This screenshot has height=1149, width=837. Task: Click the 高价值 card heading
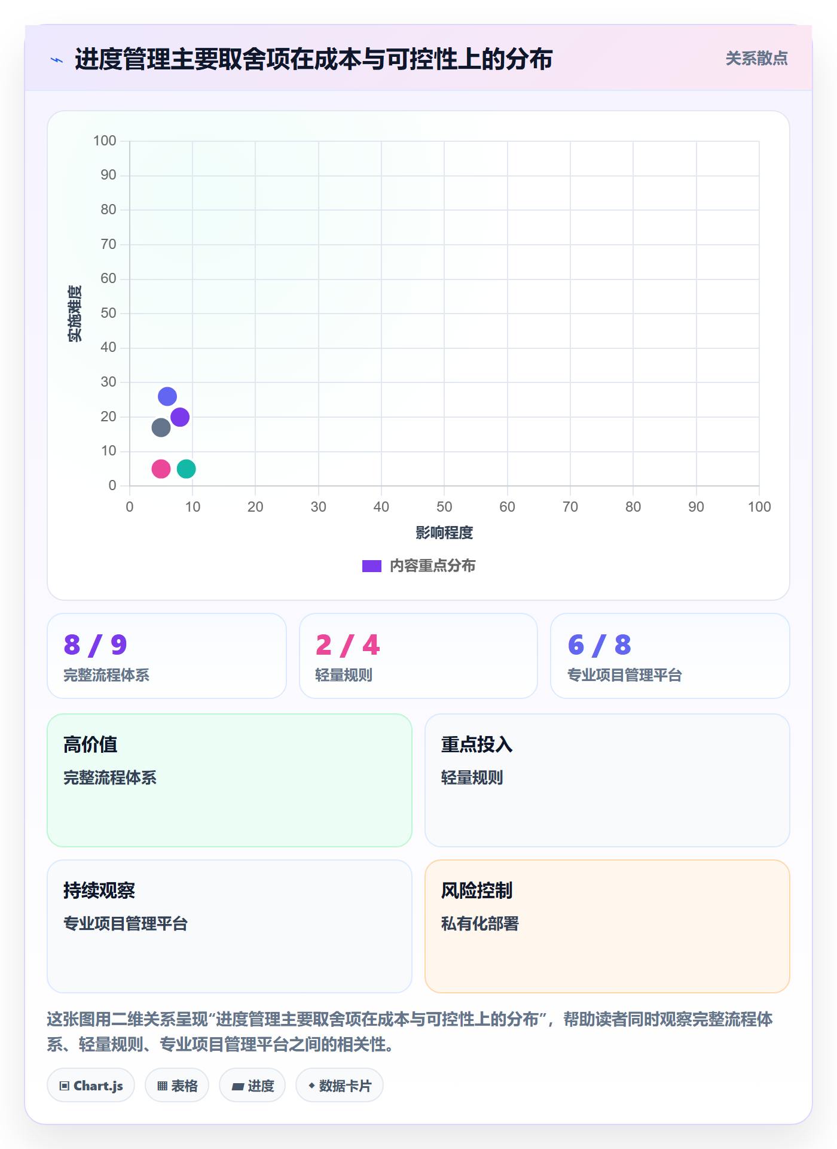click(90, 744)
